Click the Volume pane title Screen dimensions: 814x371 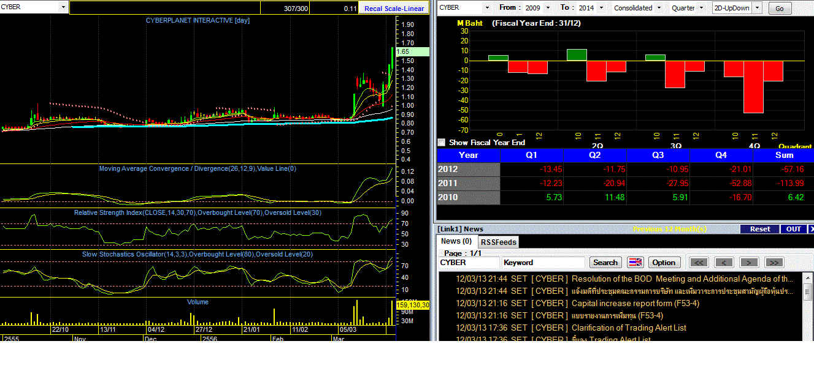click(x=198, y=302)
